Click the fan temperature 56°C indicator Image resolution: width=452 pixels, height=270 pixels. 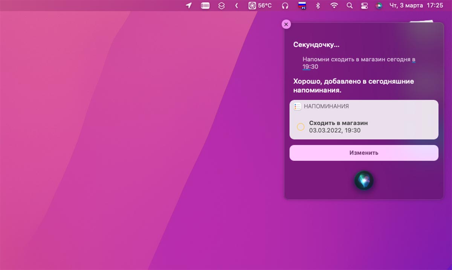(260, 5)
